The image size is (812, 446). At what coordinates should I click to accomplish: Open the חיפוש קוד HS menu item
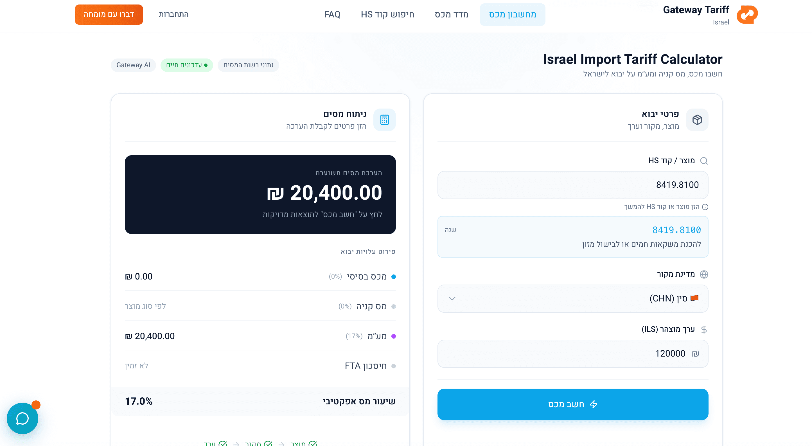pos(387,15)
